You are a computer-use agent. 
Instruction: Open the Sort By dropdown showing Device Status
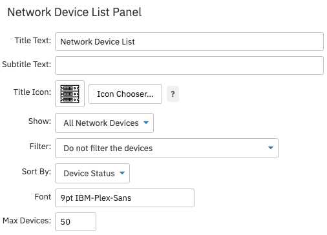pyautogui.click(x=92, y=173)
